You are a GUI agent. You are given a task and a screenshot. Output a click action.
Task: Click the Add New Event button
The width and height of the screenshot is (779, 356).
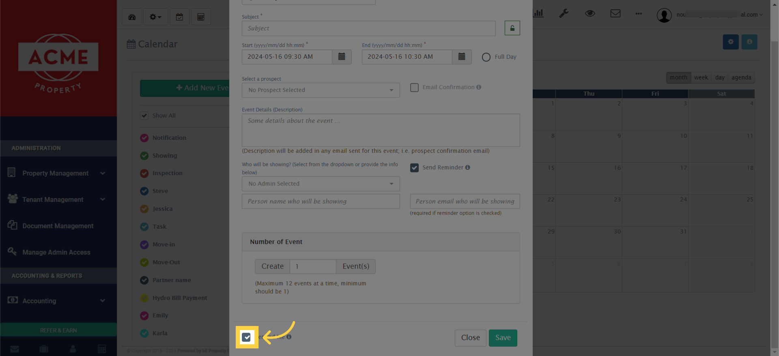pyautogui.click(x=185, y=88)
